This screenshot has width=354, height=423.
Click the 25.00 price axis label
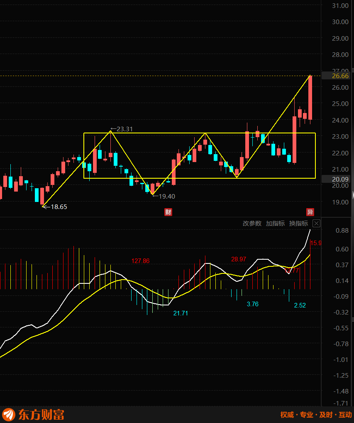[340, 104]
